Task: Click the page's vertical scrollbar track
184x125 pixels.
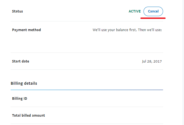Action: point(183,62)
